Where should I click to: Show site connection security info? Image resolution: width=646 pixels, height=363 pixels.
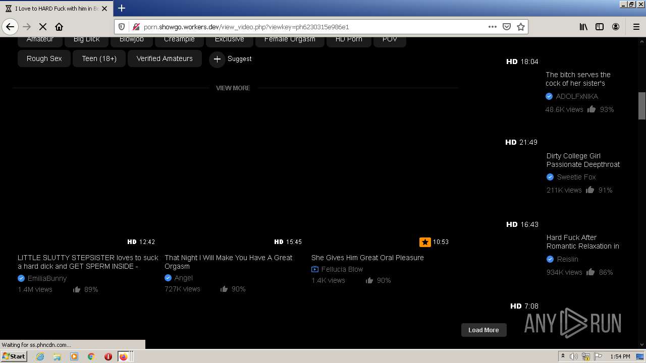click(135, 27)
